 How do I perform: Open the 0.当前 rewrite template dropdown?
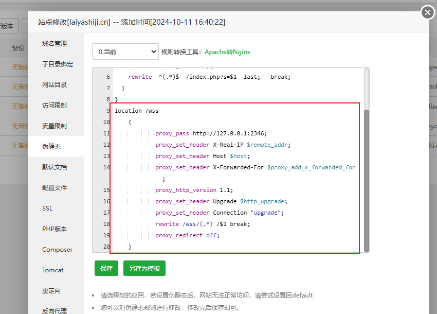pyautogui.click(x=125, y=51)
